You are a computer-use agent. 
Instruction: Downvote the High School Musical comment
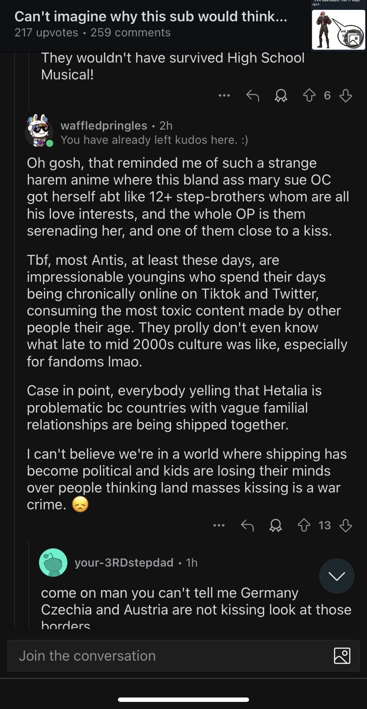coord(346,95)
